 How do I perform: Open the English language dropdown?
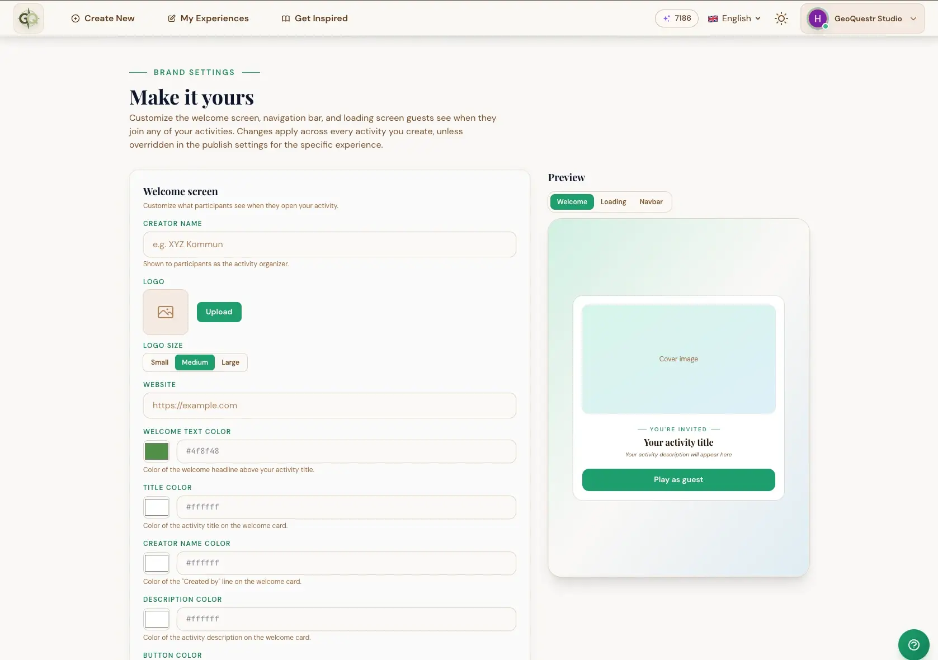(734, 18)
